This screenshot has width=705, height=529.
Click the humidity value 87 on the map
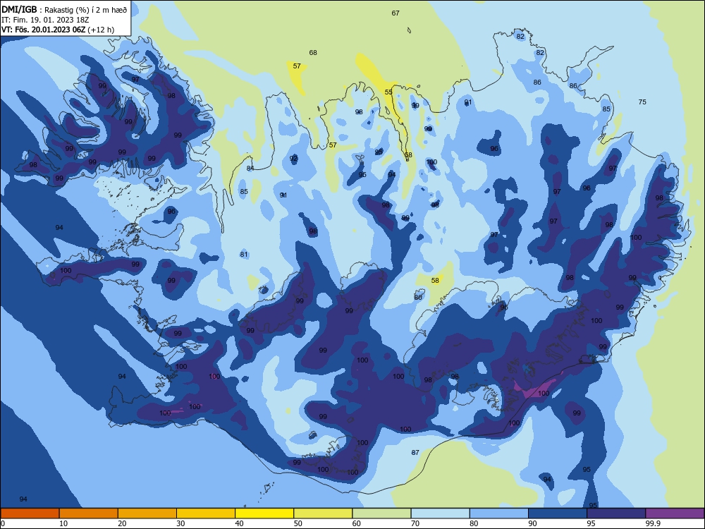(415, 453)
